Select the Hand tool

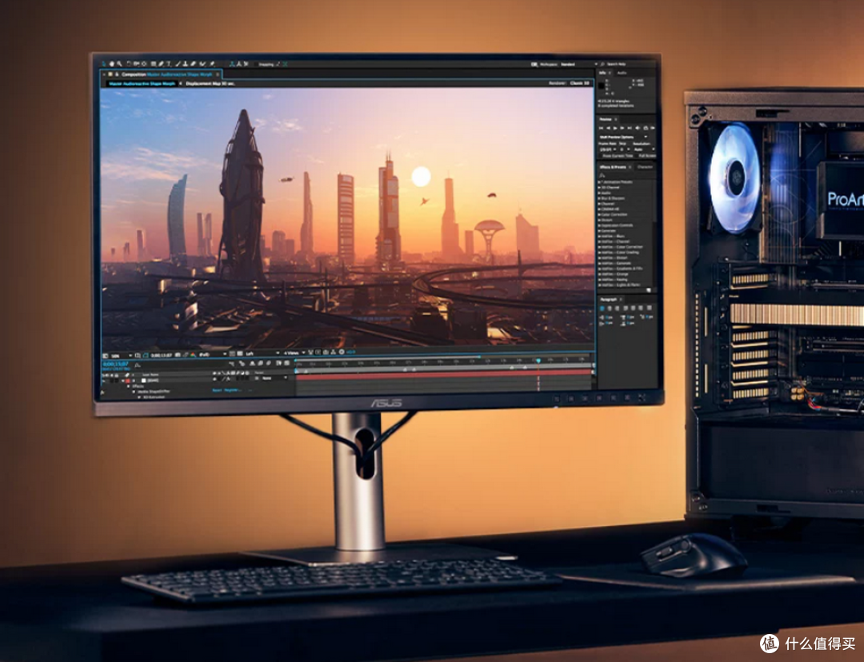111,64
